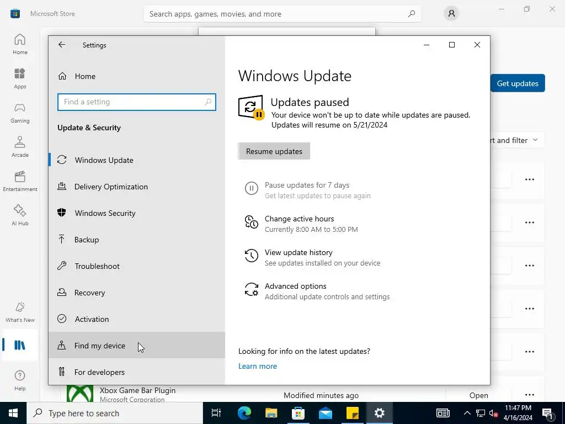Click the Resume updates button
Viewport: 565px width, 424px height.
click(x=274, y=151)
